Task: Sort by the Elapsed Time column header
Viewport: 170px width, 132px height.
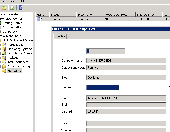Action: coord(149,15)
